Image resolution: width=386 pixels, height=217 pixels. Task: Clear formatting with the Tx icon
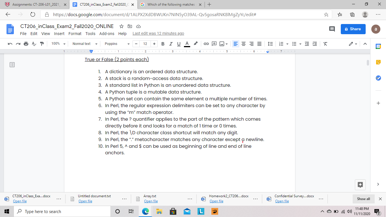click(x=325, y=44)
